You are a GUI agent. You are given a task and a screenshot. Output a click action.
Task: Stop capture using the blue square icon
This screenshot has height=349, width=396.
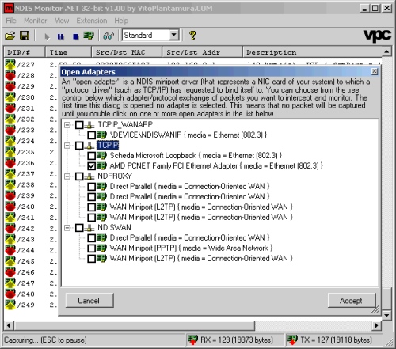click(76, 36)
